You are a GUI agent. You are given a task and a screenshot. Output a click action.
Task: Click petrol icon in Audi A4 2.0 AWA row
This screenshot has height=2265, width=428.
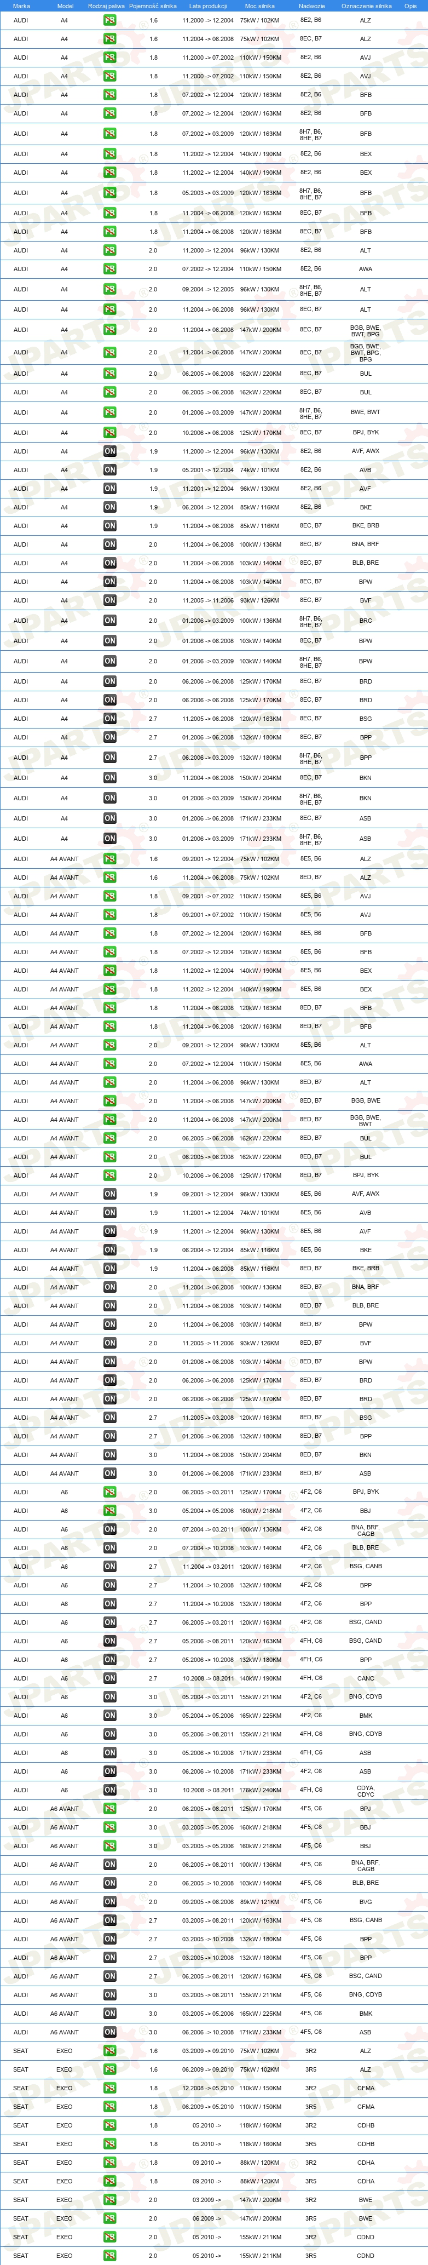109,269
